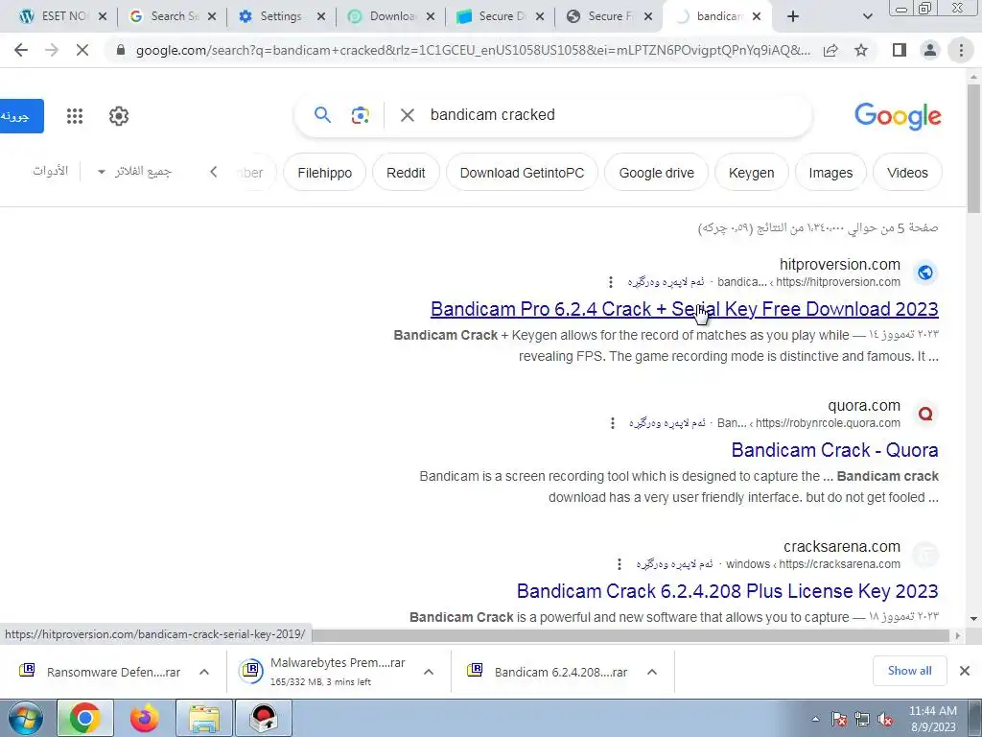Click the quora.com site favicon
Screen dimensions: 982x737
click(925, 414)
